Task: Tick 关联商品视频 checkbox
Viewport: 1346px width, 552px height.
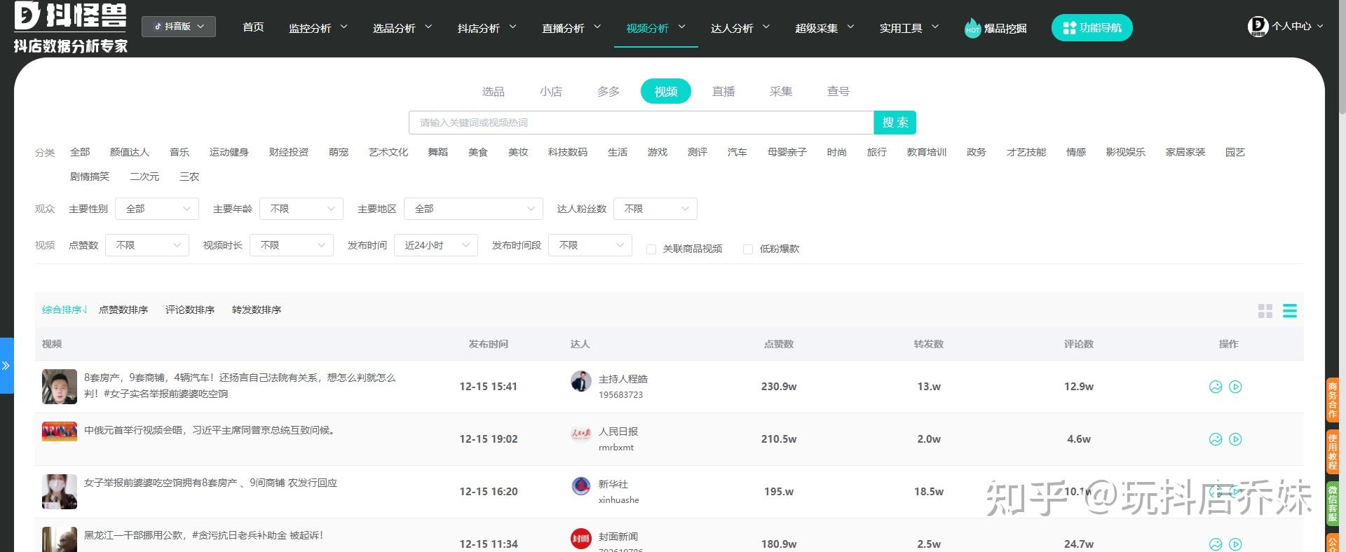Action: coord(651,249)
